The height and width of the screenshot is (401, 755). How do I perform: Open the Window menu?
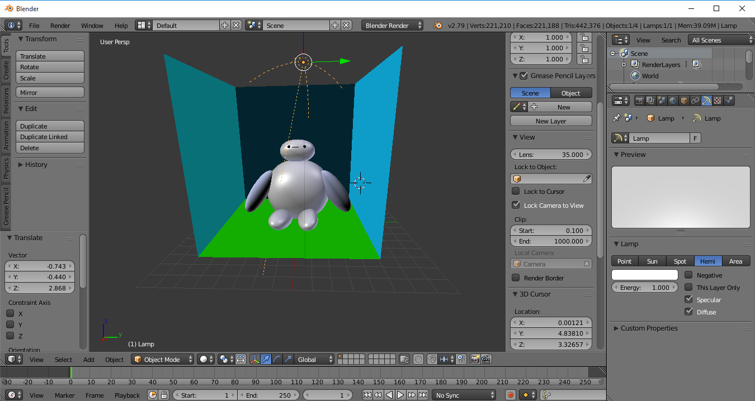coord(92,25)
